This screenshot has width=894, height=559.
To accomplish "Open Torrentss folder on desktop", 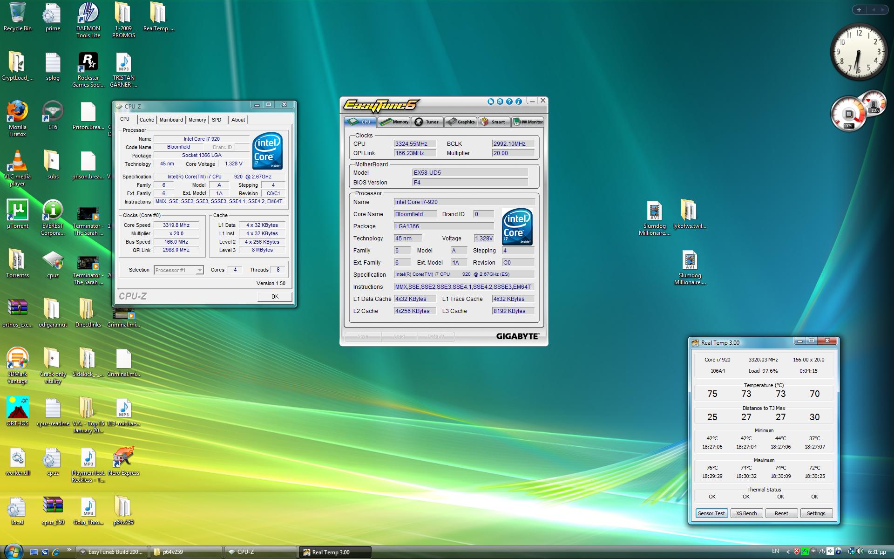I will point(18,264).
